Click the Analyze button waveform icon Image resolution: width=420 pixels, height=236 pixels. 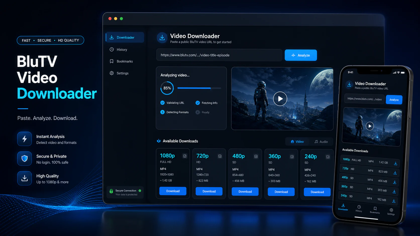tap(293, 55)
